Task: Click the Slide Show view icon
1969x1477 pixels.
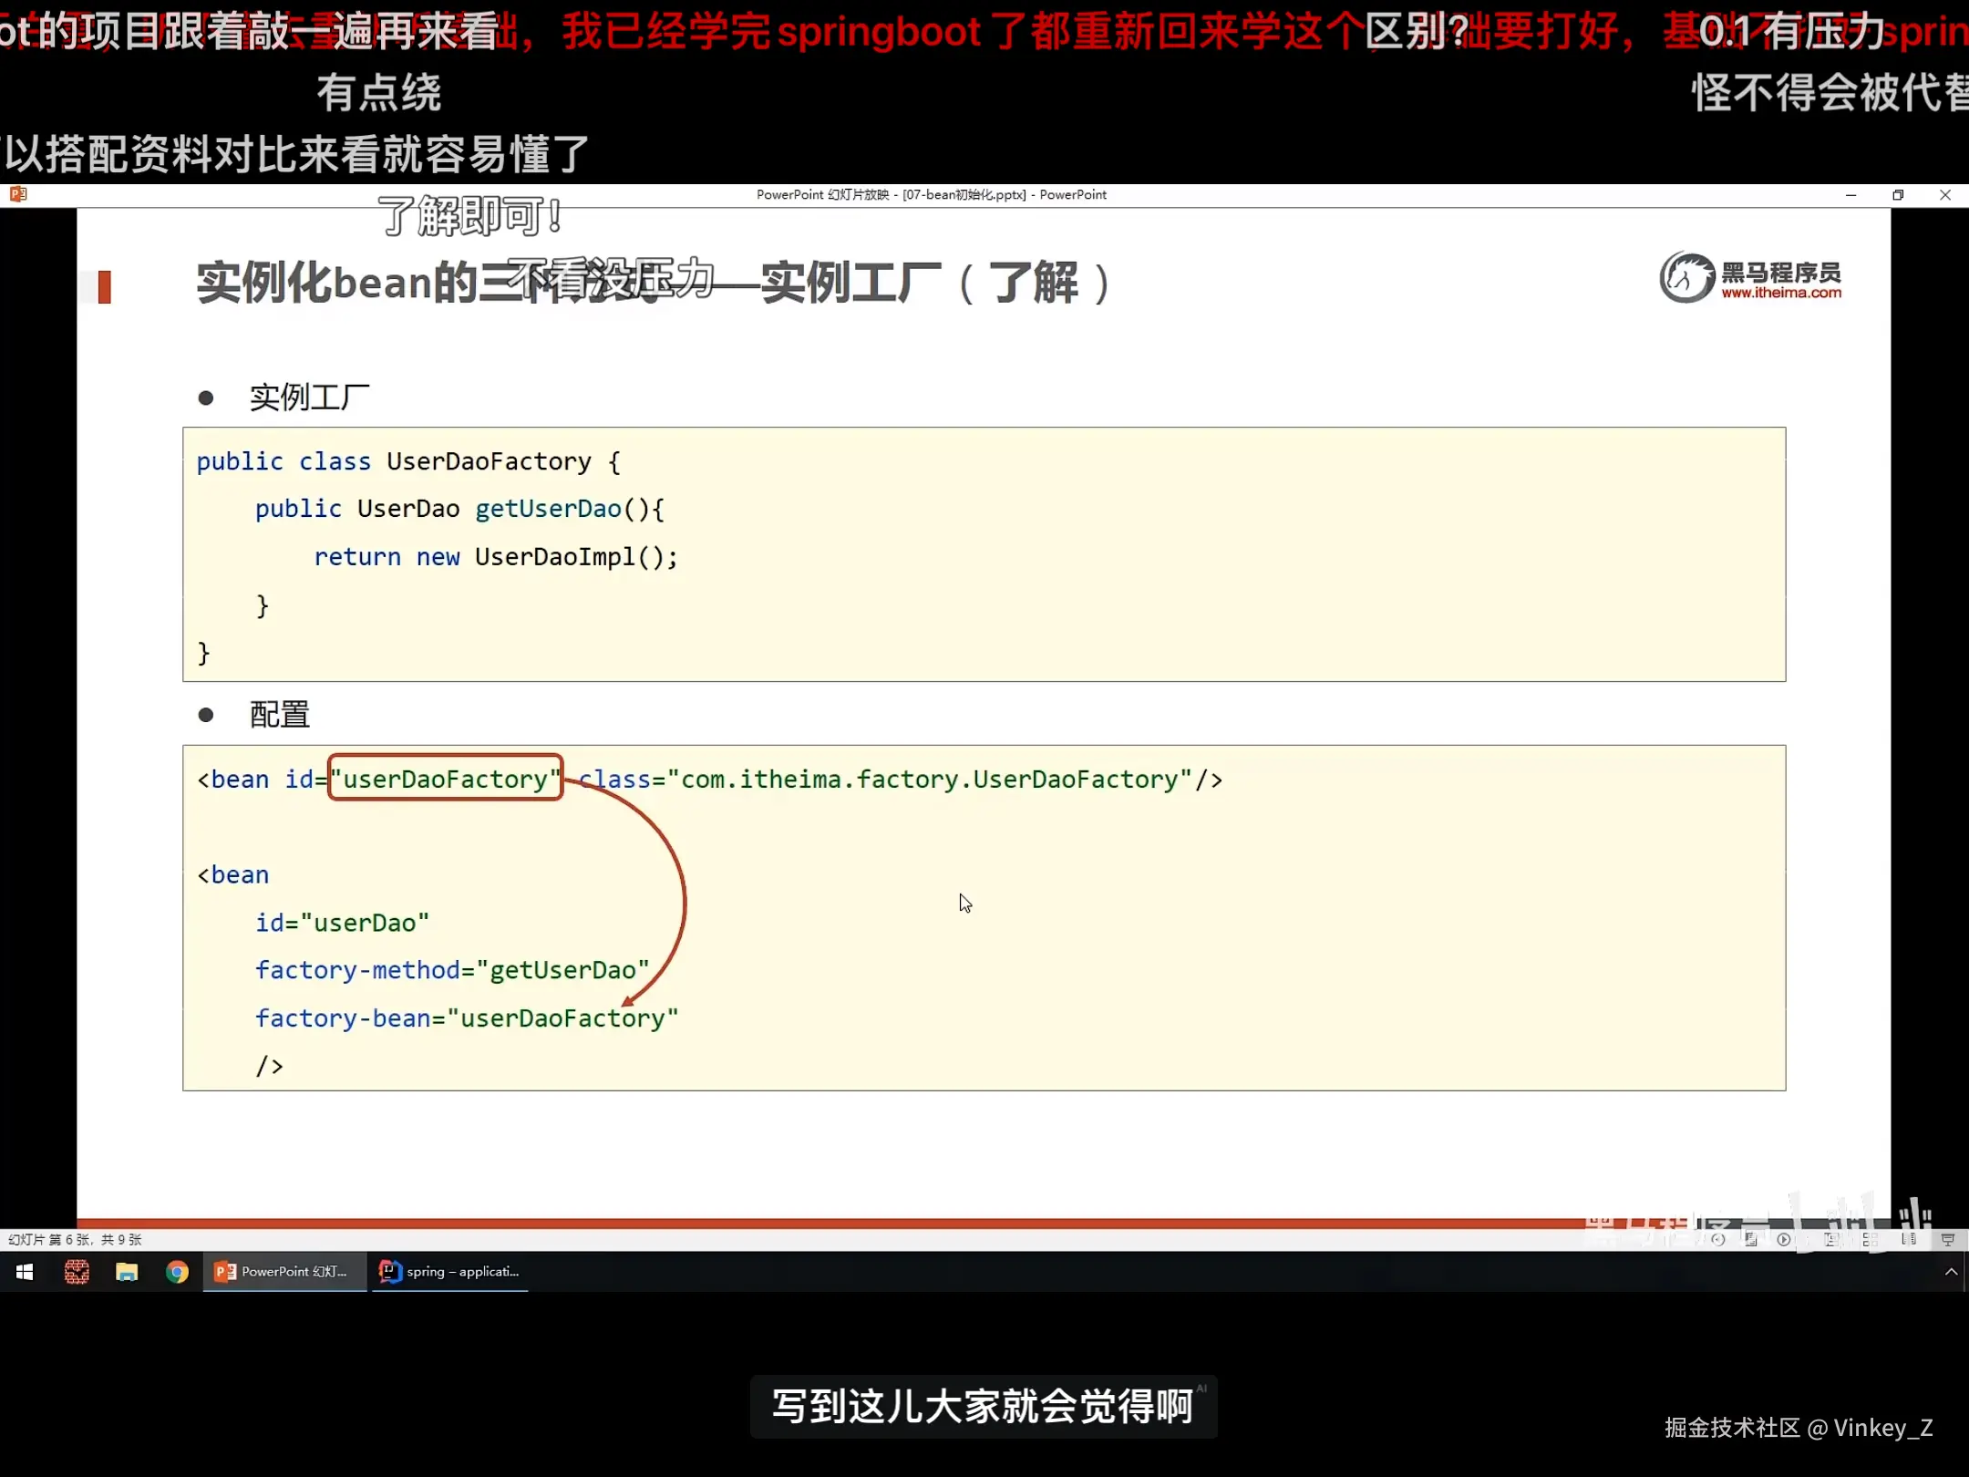Action: tap(1948, 1240)
